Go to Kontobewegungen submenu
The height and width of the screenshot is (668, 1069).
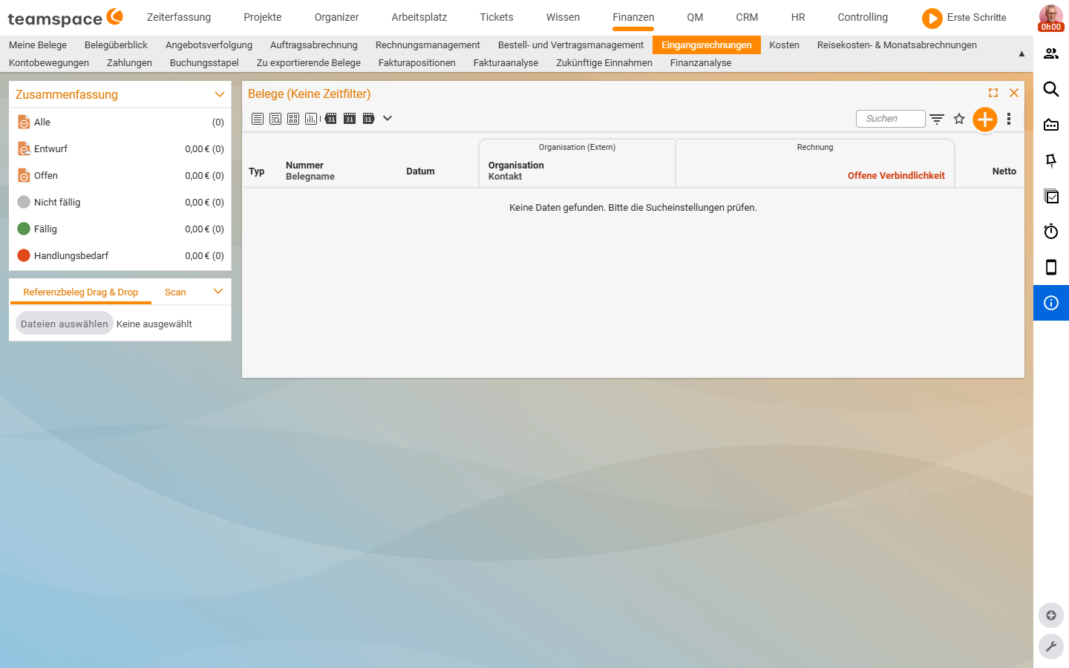49,62
